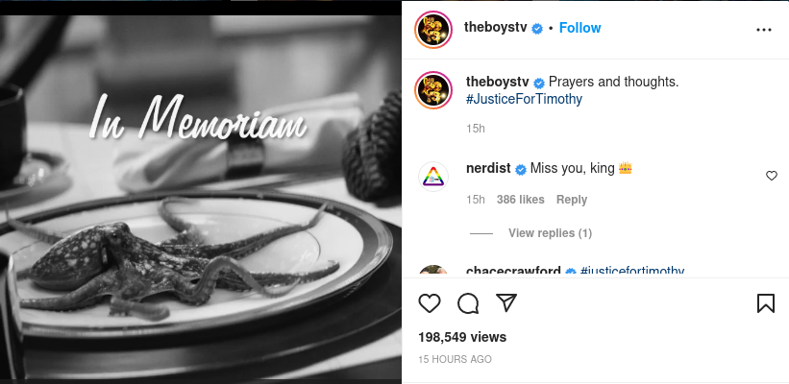Open nerdist's rainbow triangle avatar
Image resolution: width=789 pixels, height=384 pixels.
click(433, 177)
